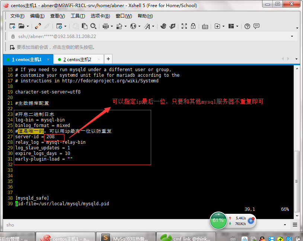Expand the font dropdown arrow

[153, 26]
